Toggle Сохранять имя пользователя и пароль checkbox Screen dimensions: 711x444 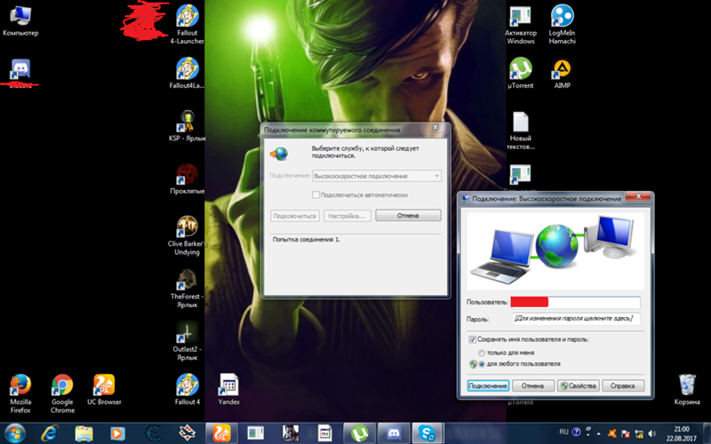pos(472,339)
